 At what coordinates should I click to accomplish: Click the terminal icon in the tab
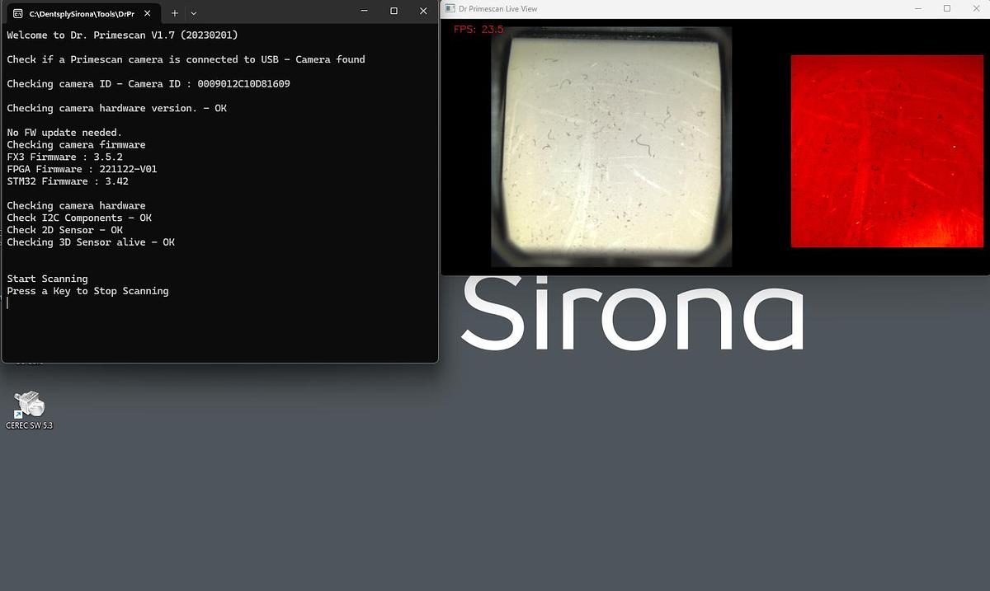[x=17, y=13]
